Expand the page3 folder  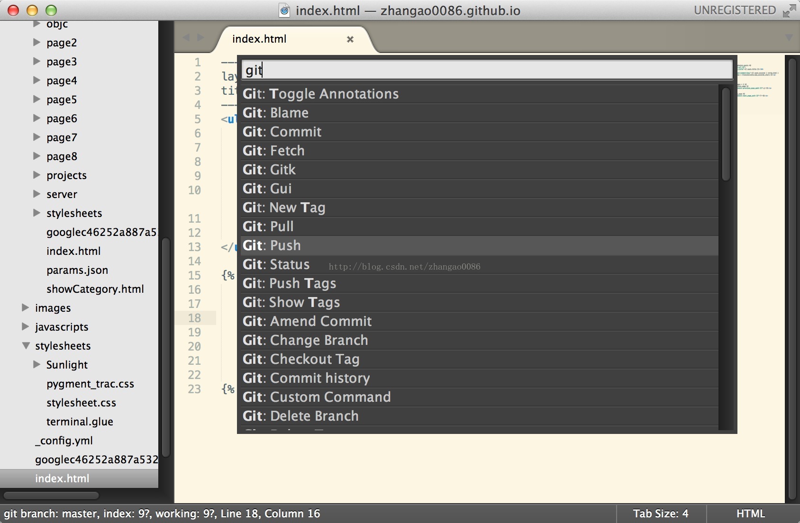coord(36,61)
